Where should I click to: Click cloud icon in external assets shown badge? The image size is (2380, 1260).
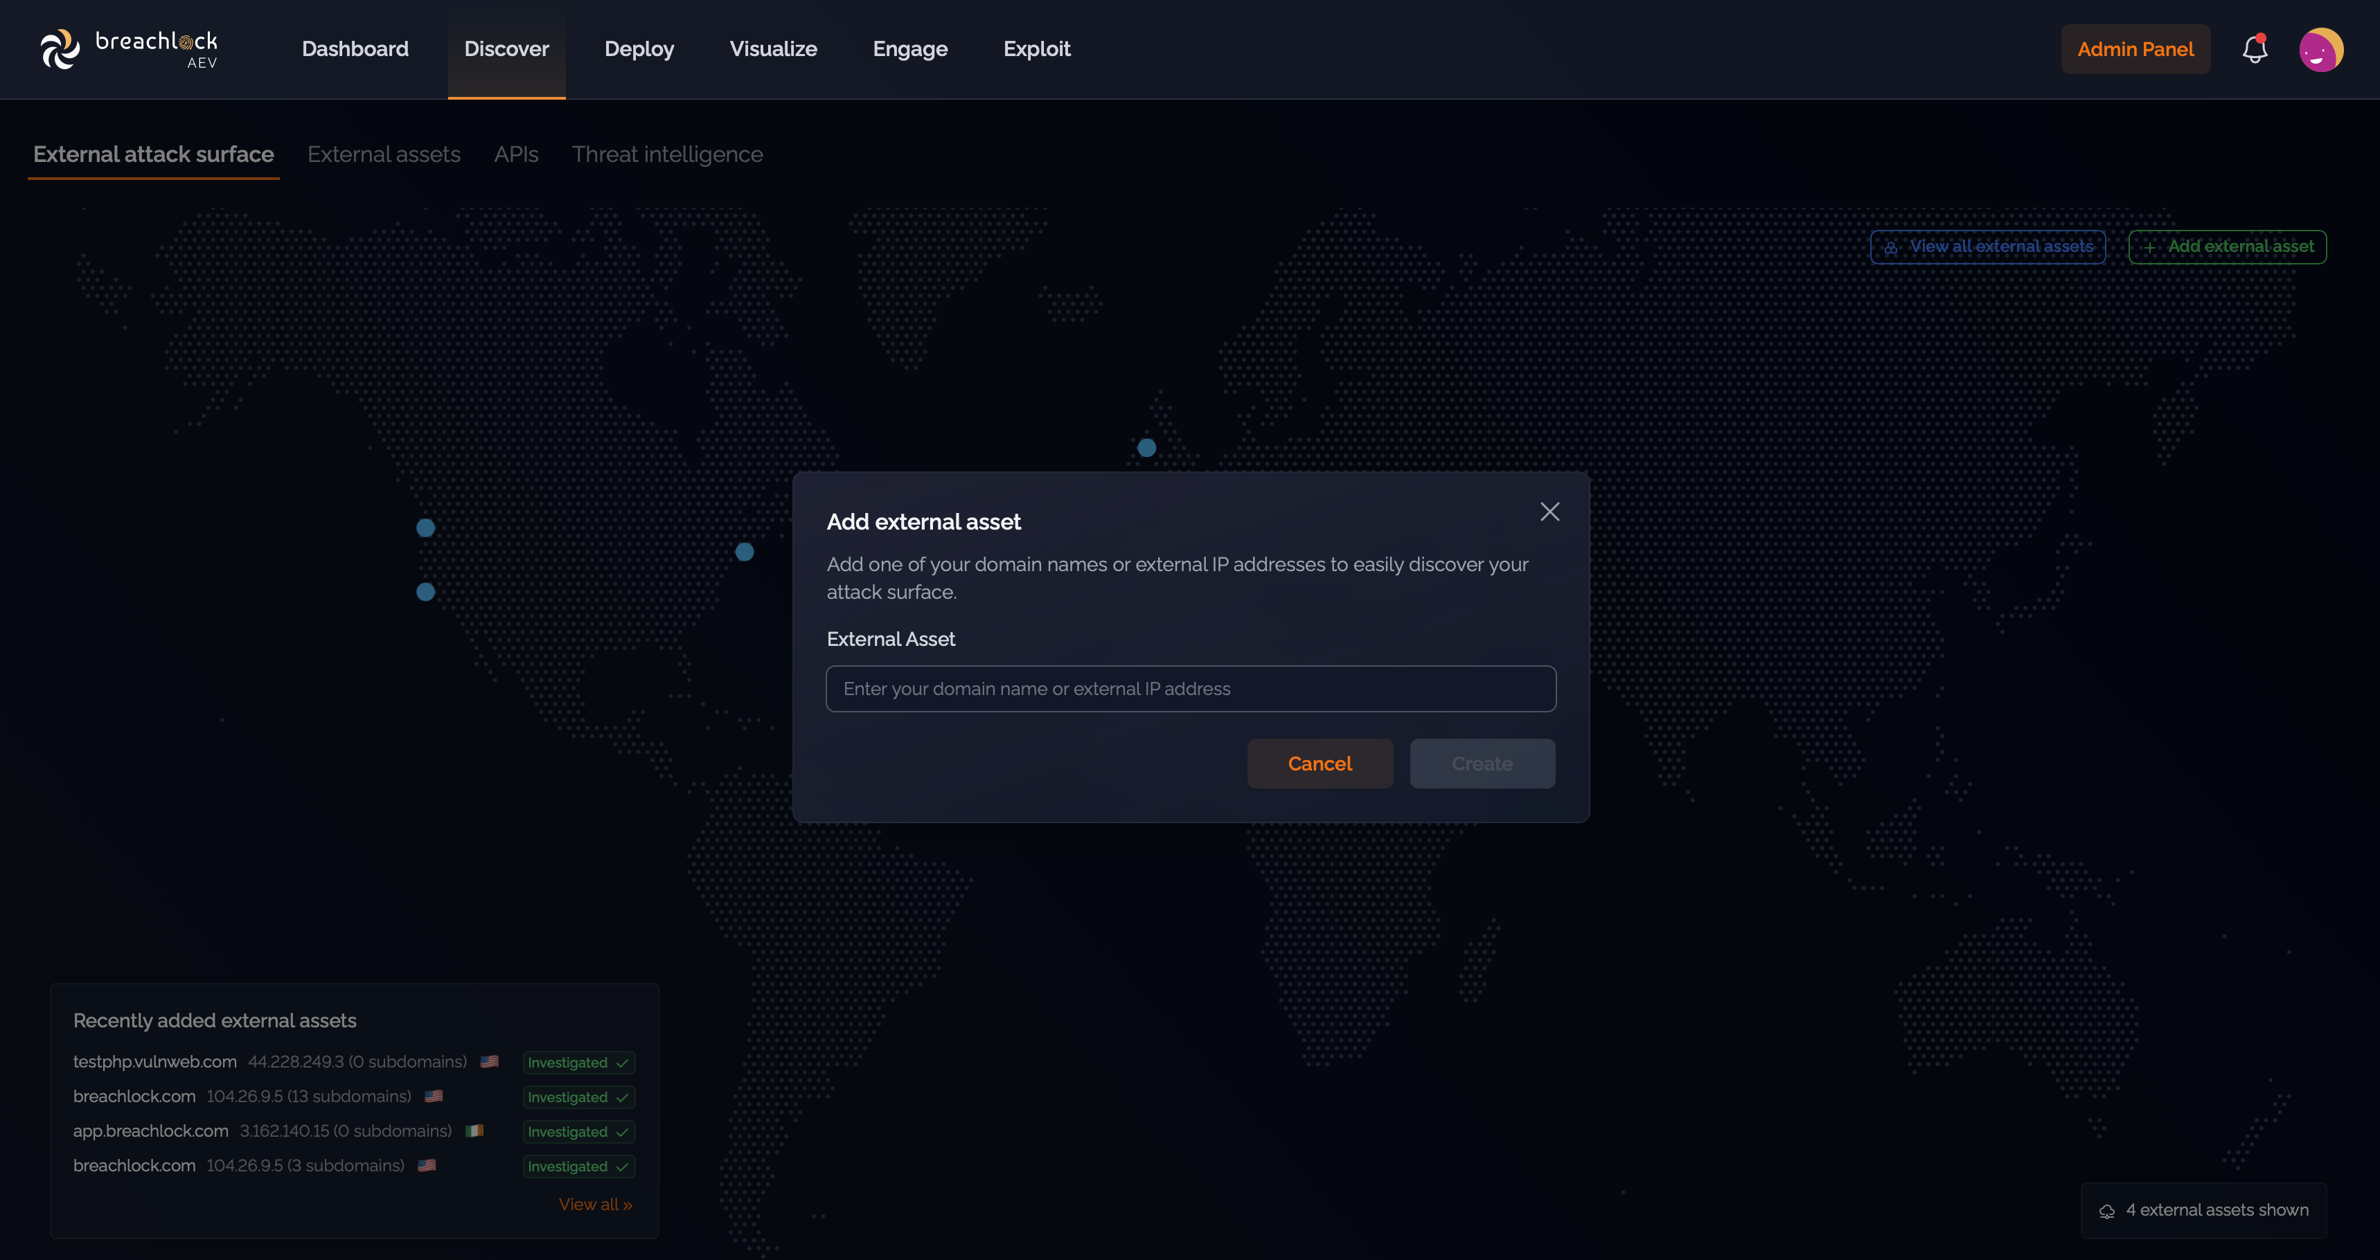point(2106,1211)
